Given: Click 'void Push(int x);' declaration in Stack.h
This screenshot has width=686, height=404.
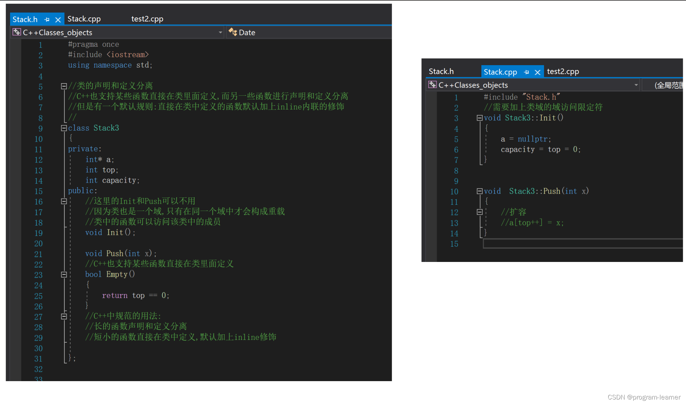Looking at the screenshot, I should point(121,254).
